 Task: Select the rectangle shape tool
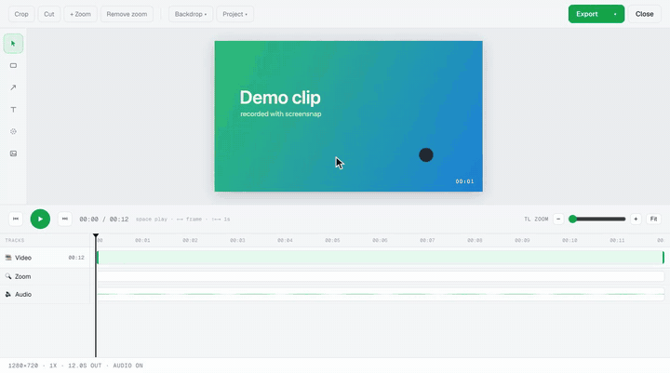point(13,65)
